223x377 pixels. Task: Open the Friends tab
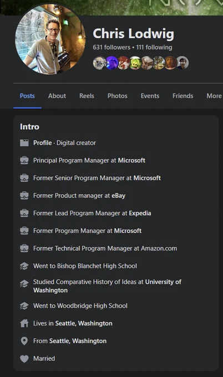[x=183, y=96]
